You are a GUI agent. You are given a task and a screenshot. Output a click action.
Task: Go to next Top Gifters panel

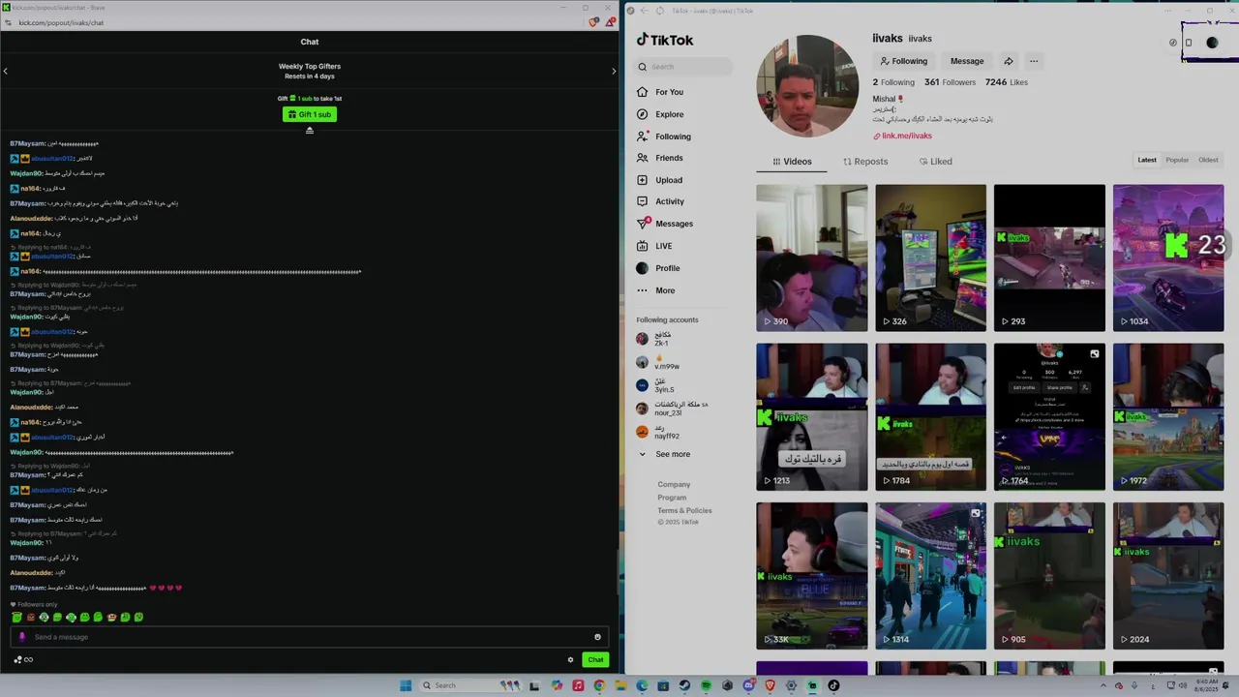point(614,71)
